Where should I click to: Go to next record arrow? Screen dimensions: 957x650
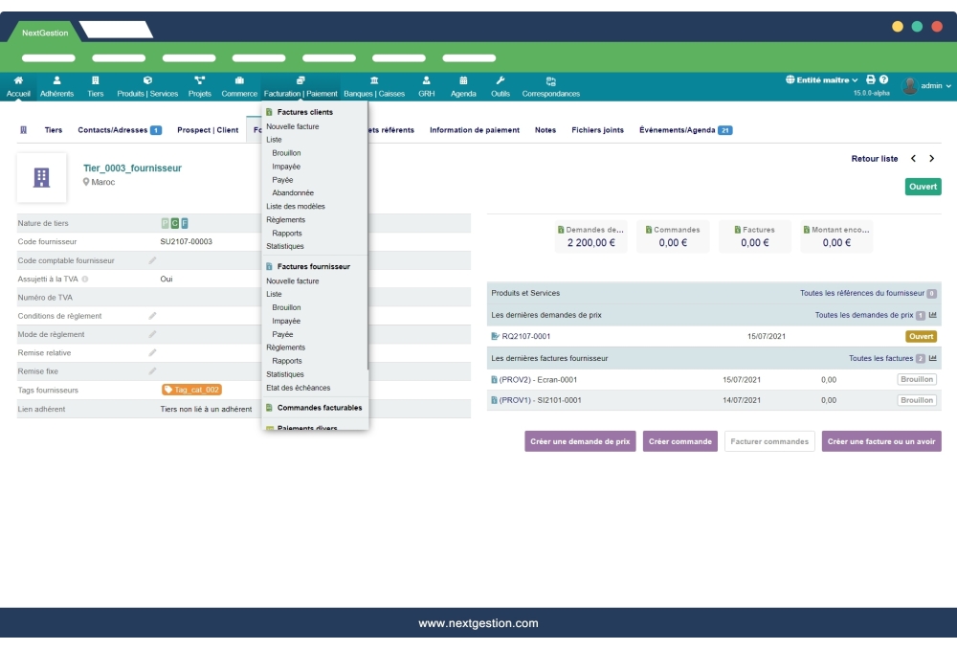(x=931, y=159)
